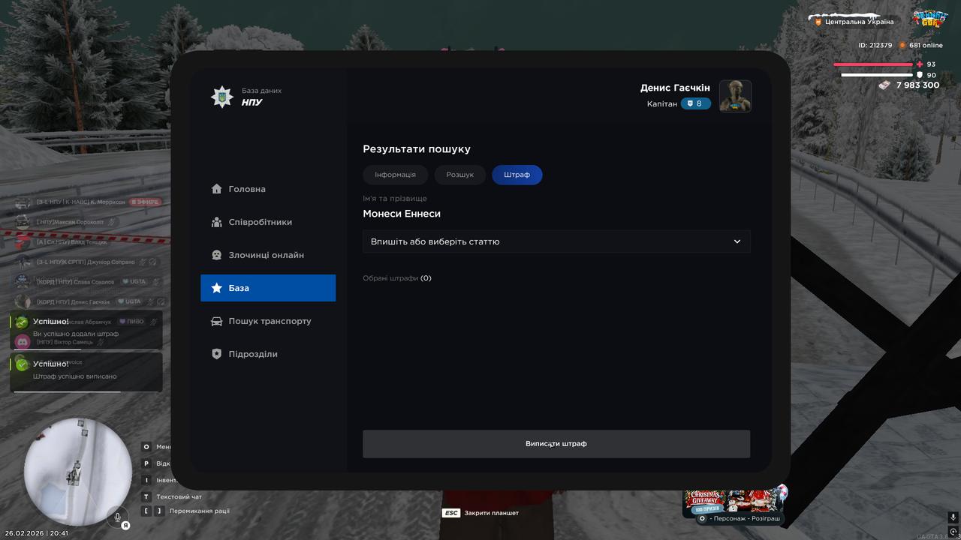
Task: Open the article selection dropdown
Action: [556, 241]
